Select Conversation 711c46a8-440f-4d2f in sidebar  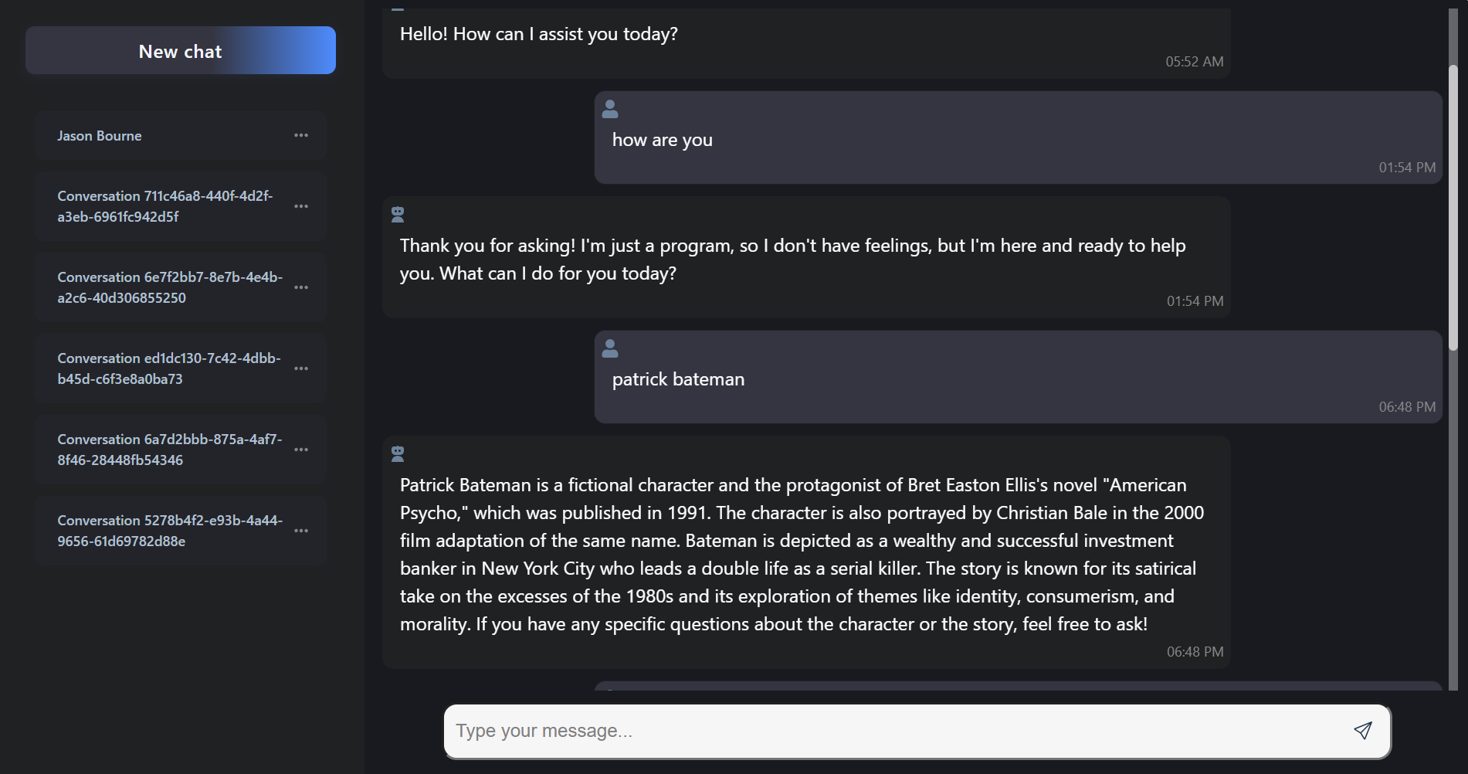(x=164, y=206)
